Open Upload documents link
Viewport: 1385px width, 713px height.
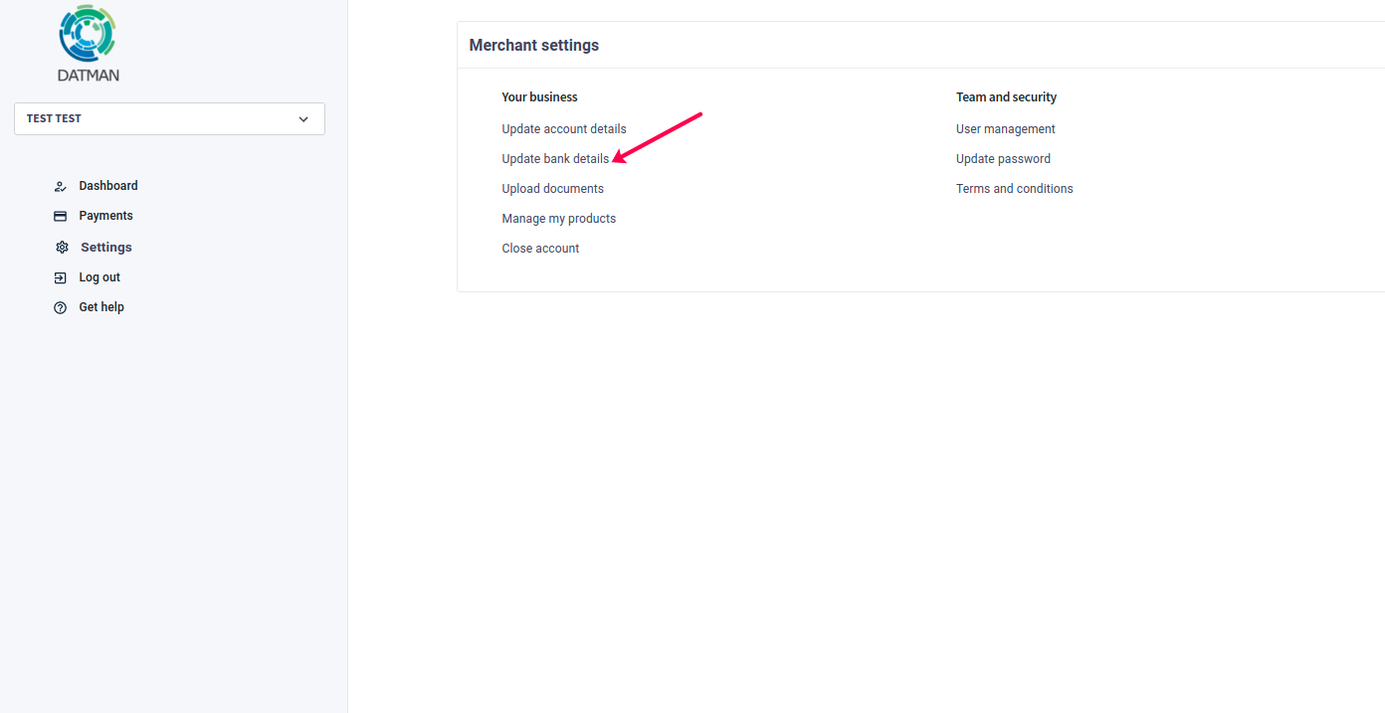point(552,189)
